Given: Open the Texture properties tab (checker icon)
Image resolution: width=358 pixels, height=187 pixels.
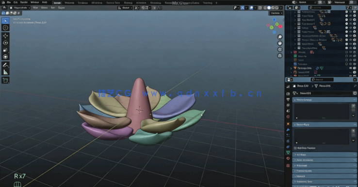Looking at the screenshot, I should [288, 166].
